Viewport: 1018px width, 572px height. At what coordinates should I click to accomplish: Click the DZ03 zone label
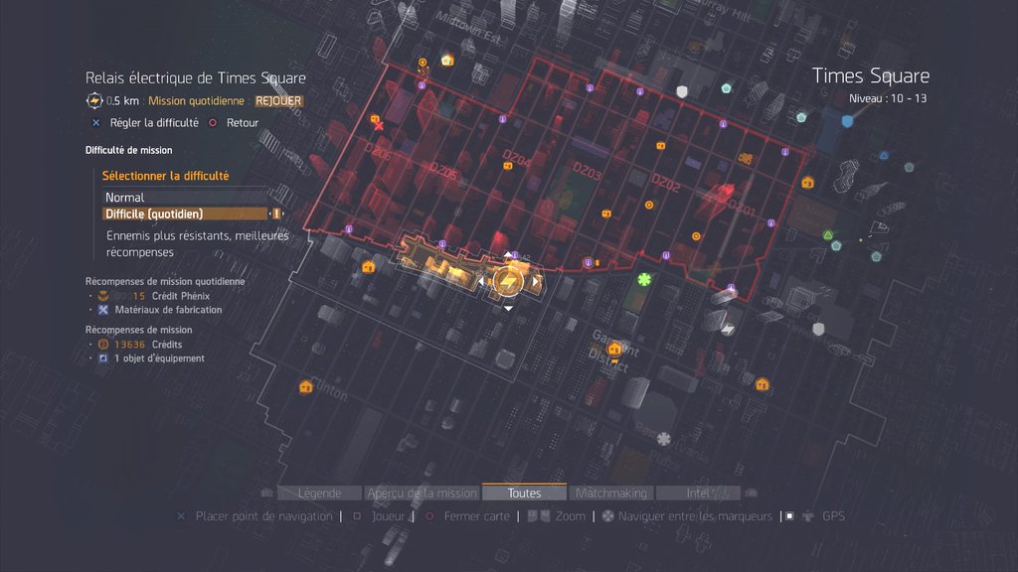coord(587,171)
